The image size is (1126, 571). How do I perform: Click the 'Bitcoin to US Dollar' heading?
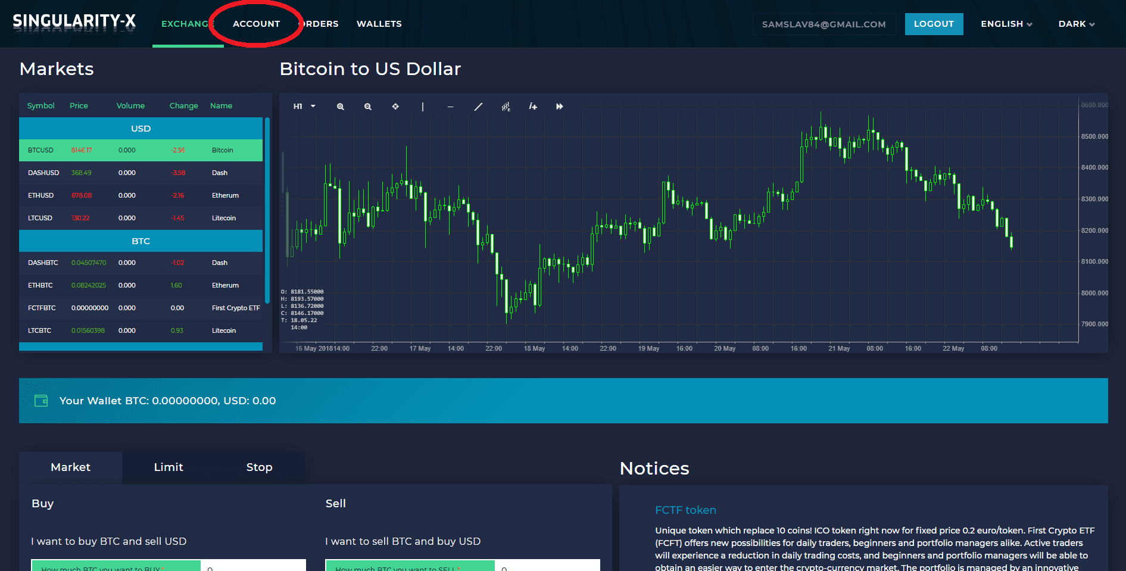point(370,69)
